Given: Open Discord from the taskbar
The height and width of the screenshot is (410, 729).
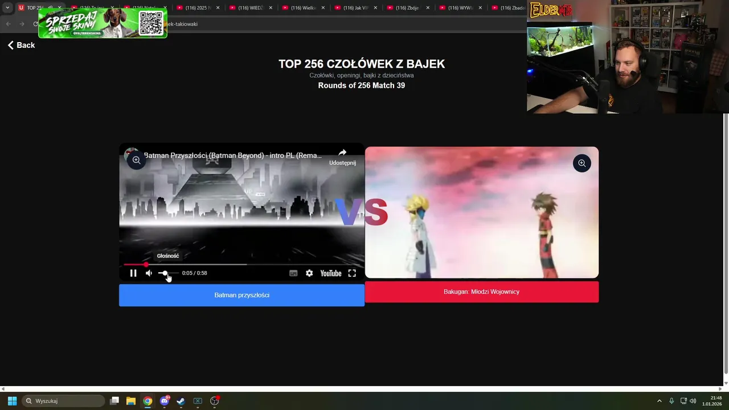Looking at the screenshot, I should tap(165, 401).
